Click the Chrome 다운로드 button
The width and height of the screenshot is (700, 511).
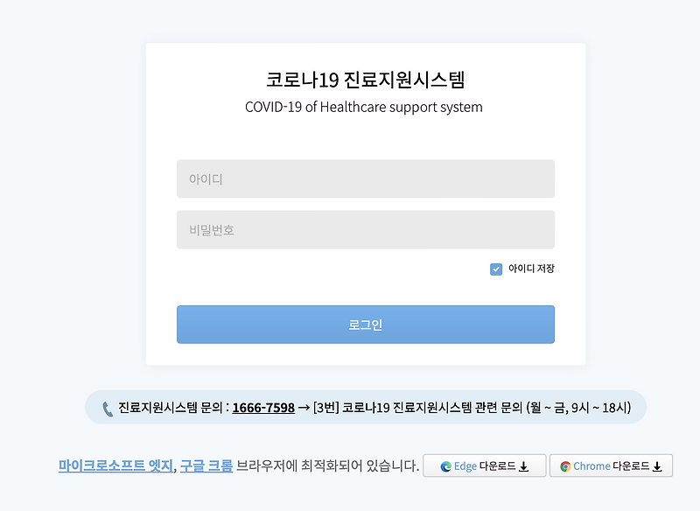tap(612, 465)
